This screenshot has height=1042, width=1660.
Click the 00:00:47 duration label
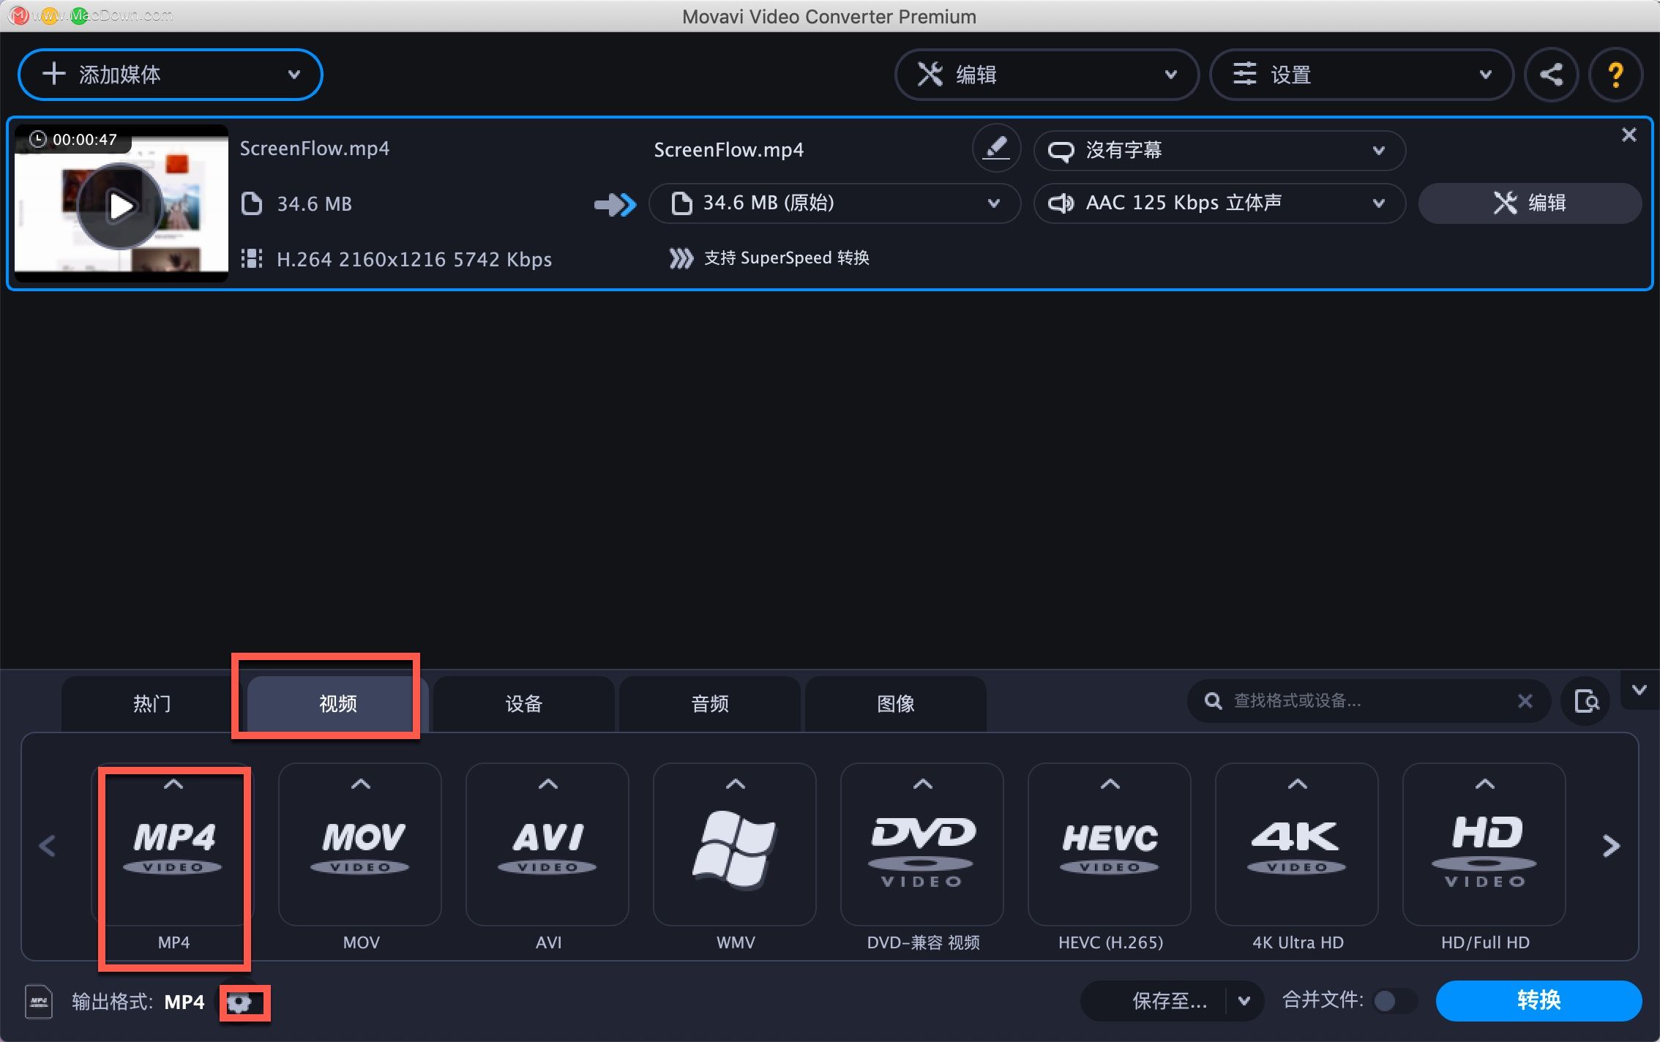[84, 140]
